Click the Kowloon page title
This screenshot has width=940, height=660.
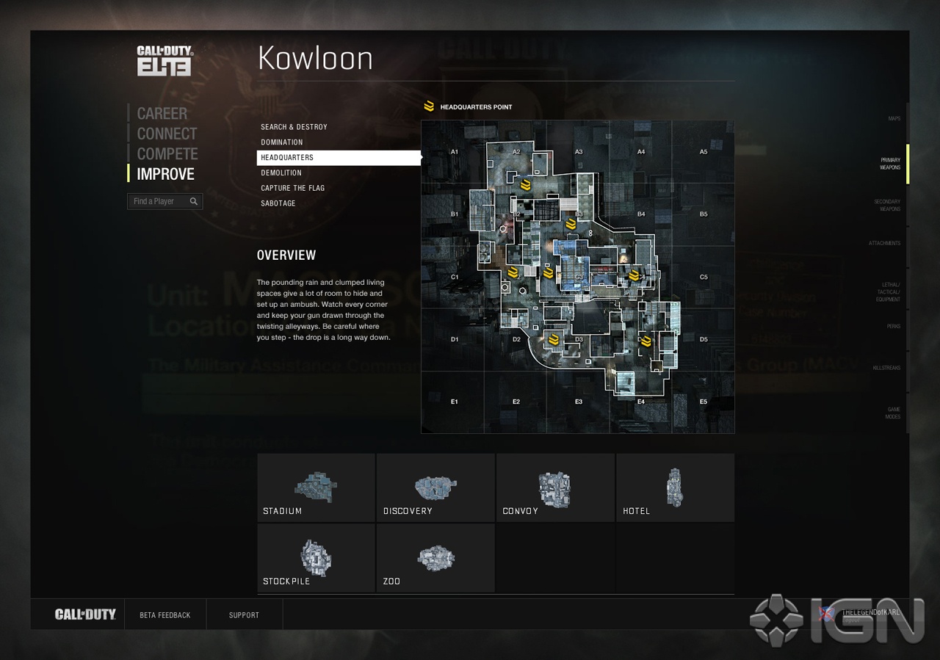click(315, 59)
